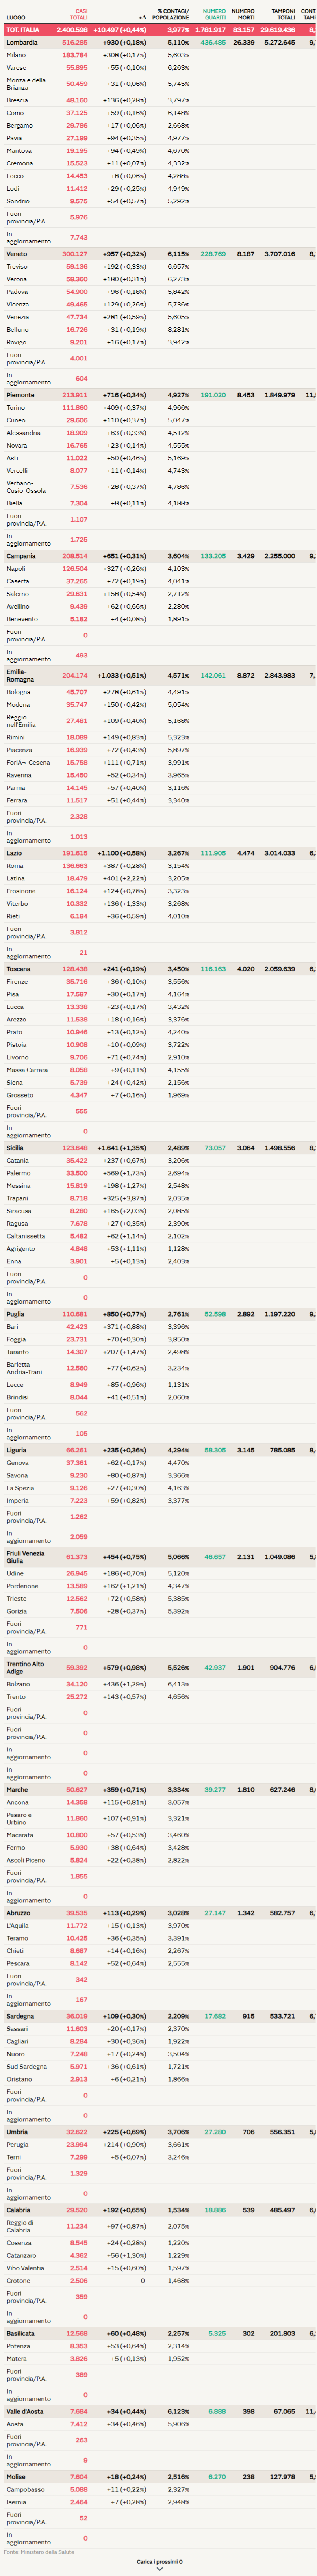Image resolution: width=317 pixels, height=2576 pixels.
Task: Click the TAMPONI TOTALI column header
Action: click(x=283, y=15)
